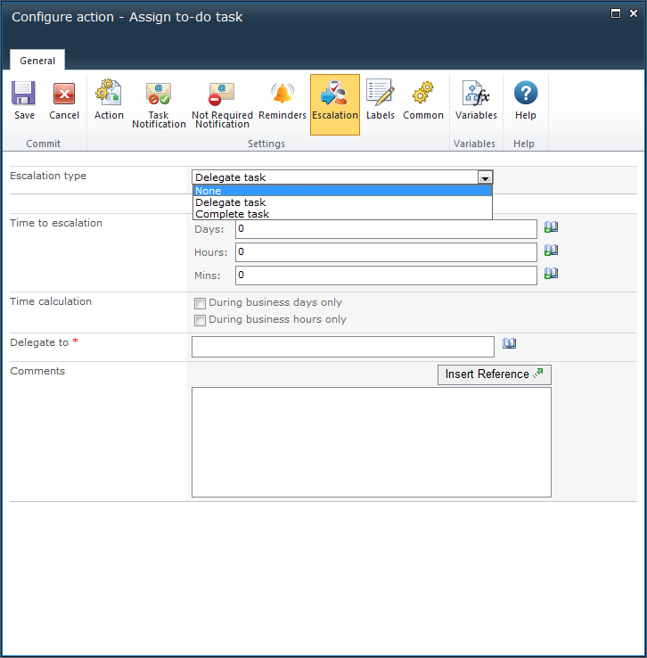Screen dimensions: 647x658
Task: Open reference lookup for Days field
Action: coord(551,227)
